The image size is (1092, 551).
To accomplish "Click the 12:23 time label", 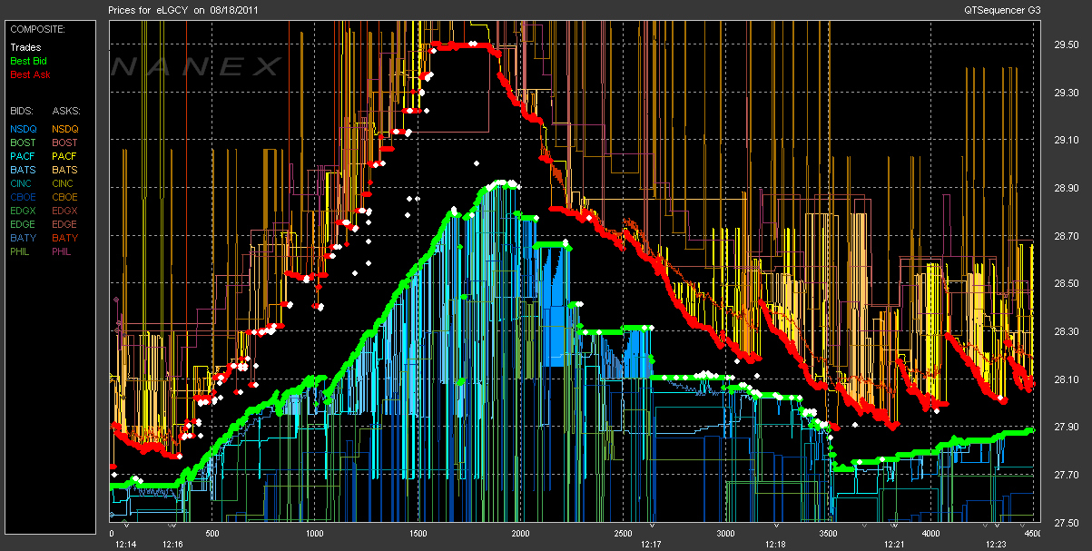I will pyautogui.click(x=996, y=544).
